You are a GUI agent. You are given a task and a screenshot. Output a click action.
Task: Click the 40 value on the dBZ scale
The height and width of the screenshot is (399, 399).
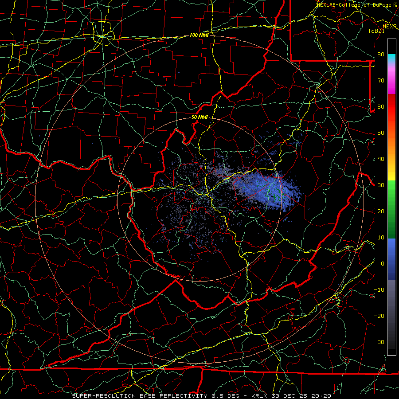[x=381, y=159]
